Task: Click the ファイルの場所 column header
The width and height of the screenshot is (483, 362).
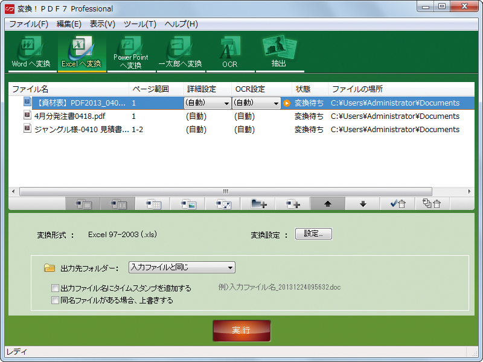Action: pos(401,89)
